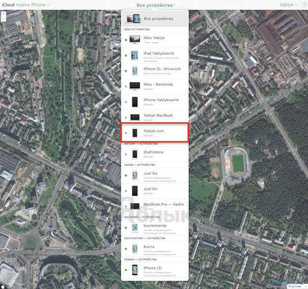Click the iPad Yablykworld tablet icon
Viewport: 308px width, 289px height.
tap(135, 56)
